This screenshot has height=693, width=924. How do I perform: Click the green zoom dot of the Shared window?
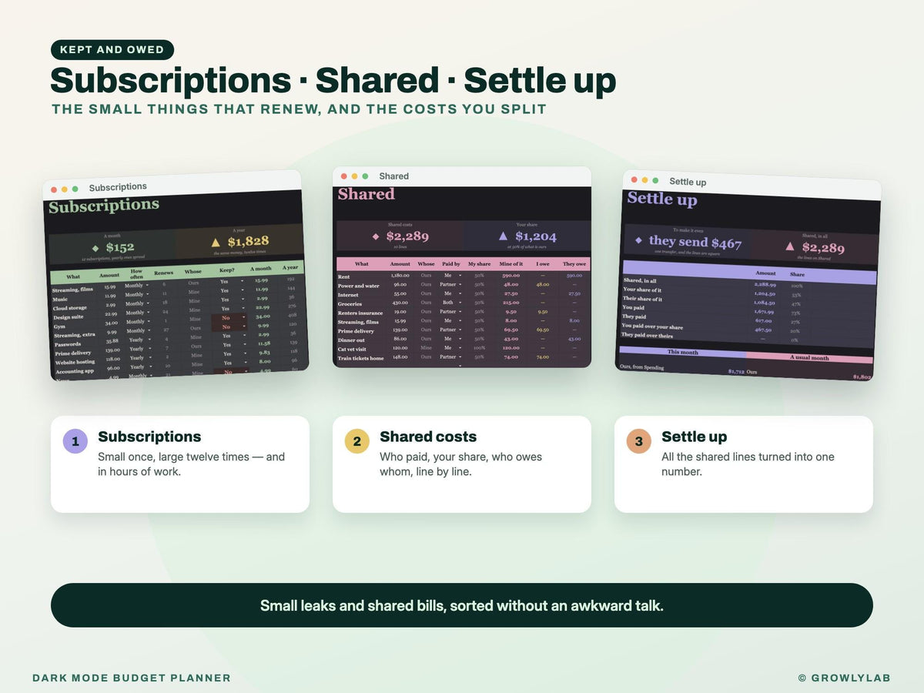[x=365, y=176]
